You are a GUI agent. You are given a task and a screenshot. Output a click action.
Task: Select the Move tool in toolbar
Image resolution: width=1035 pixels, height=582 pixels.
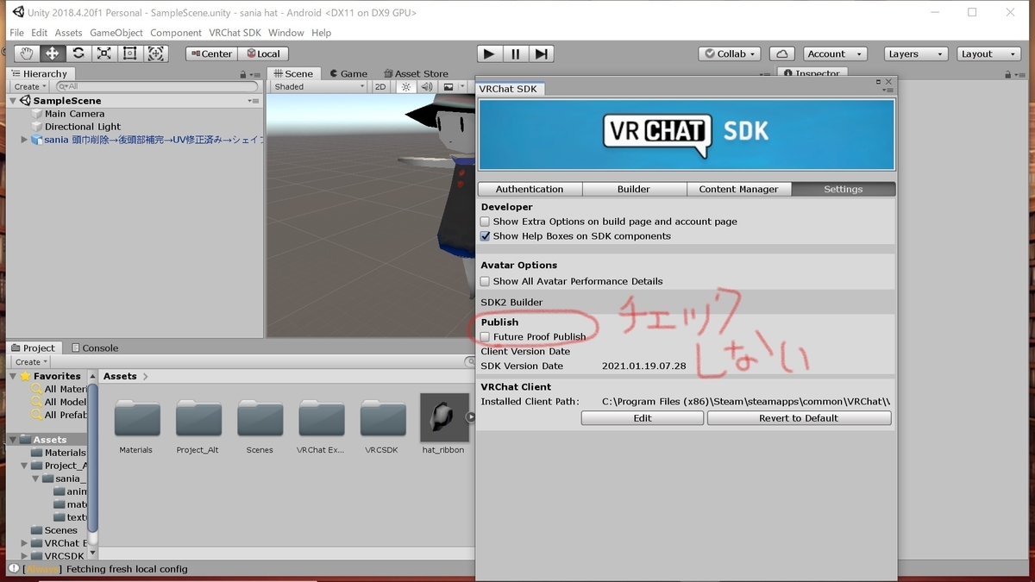pos(53,53)
